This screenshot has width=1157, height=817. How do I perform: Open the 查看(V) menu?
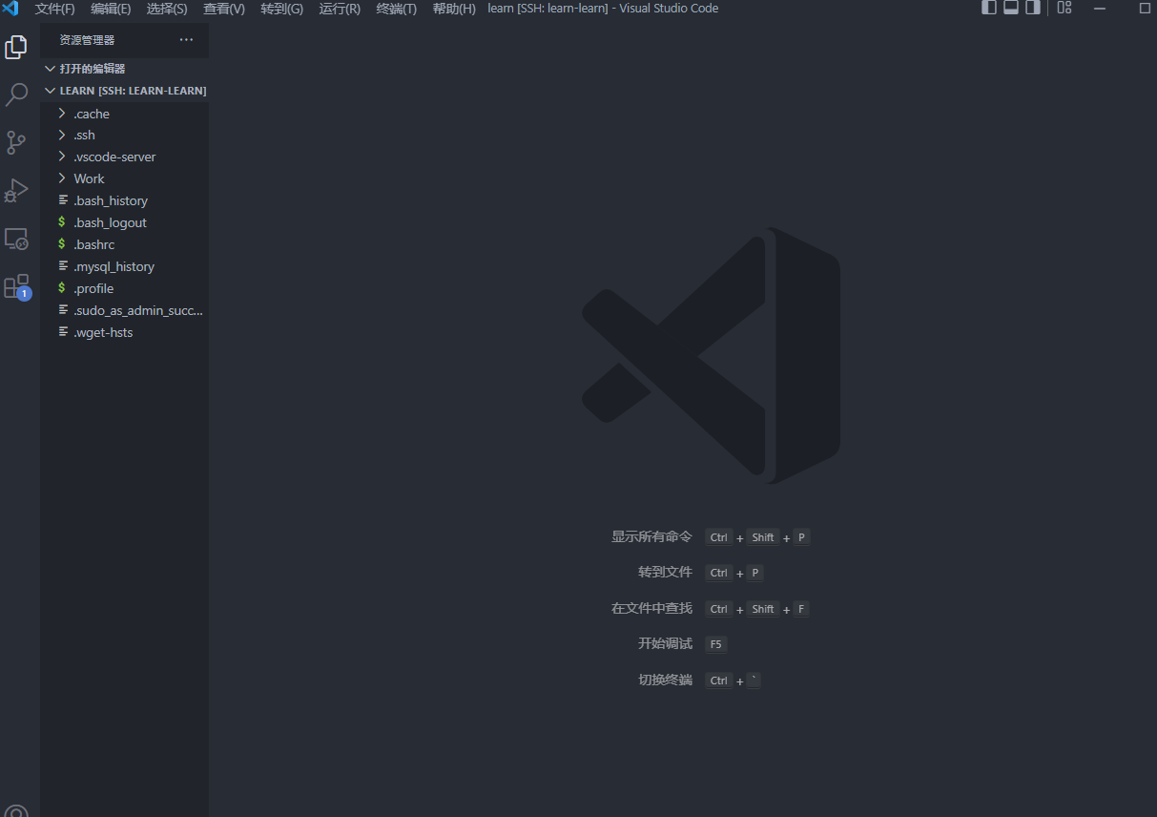pos(224,9)
